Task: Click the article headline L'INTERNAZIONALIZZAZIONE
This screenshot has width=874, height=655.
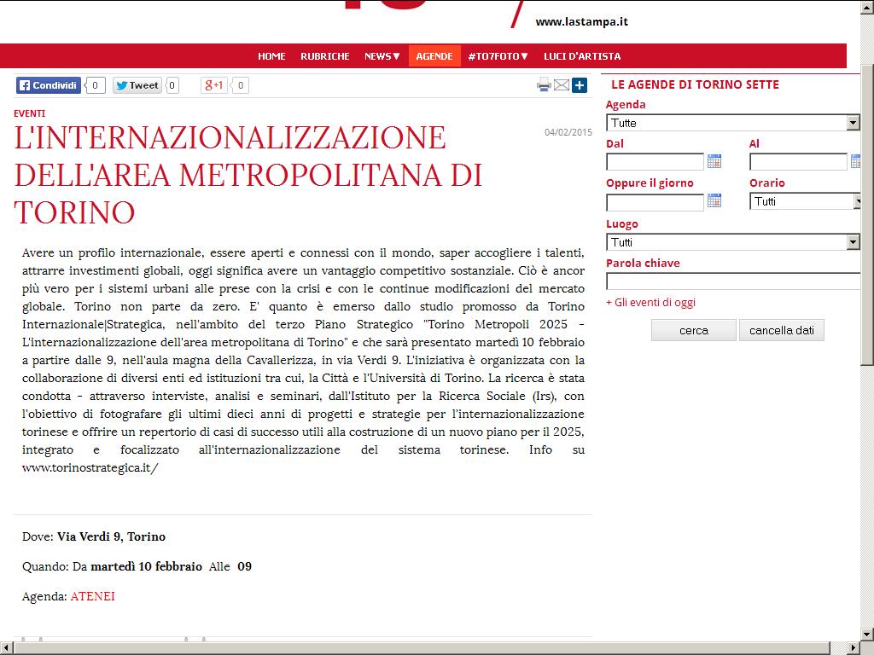Action: tap(248, 175)
